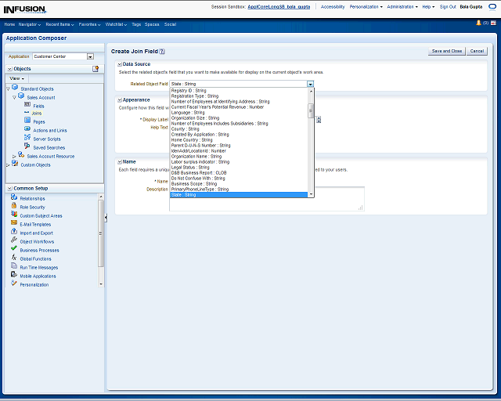Select Joins in the Sales Account tree
501x401 pixels.
(x=37, y=114)
